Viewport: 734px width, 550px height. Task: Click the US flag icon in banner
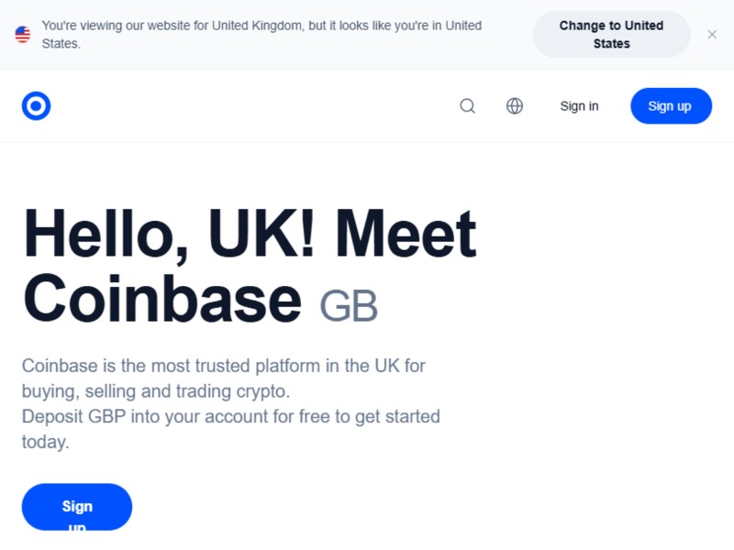pyautogui.click(x=23, y=35)
